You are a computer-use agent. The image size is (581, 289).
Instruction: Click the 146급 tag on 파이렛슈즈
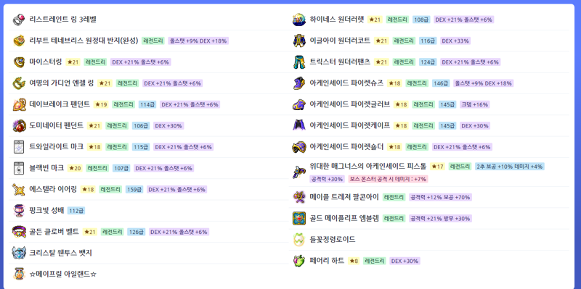click(x=441, y=83)
